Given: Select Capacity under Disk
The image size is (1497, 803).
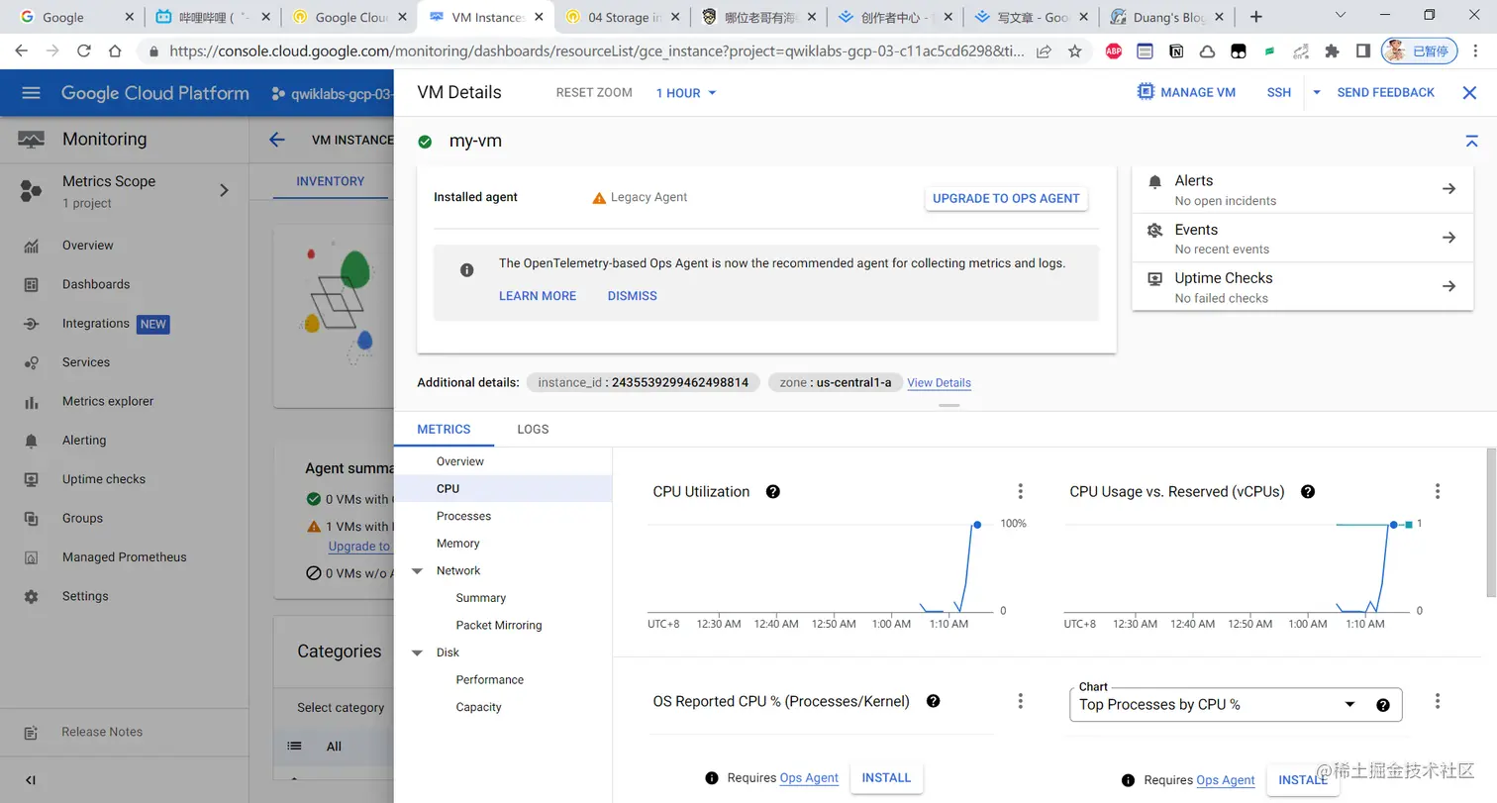Looking at the screenshot, I should 479,707.
